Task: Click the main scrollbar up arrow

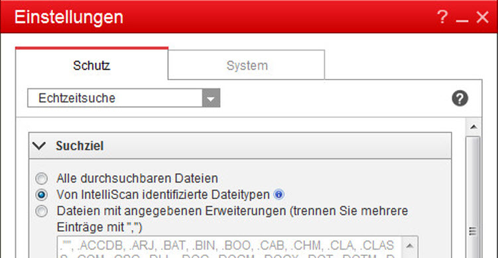Action: tap(473, 127)
